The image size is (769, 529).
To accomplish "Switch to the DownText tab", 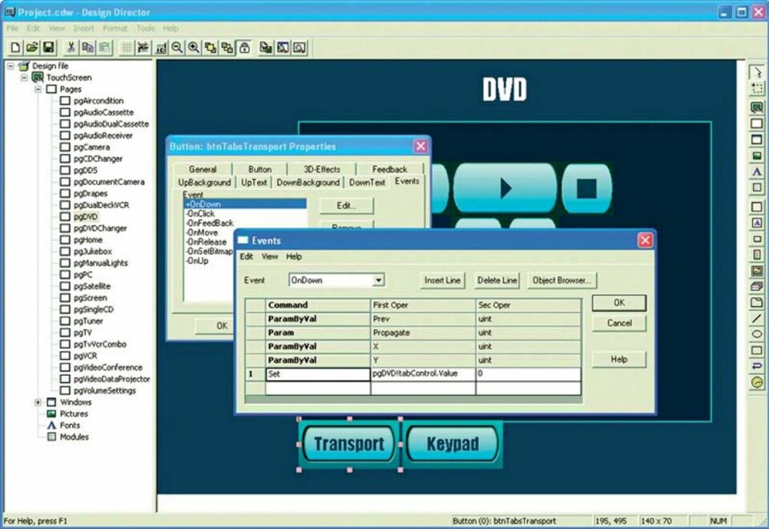I will [x=367, y=182].
